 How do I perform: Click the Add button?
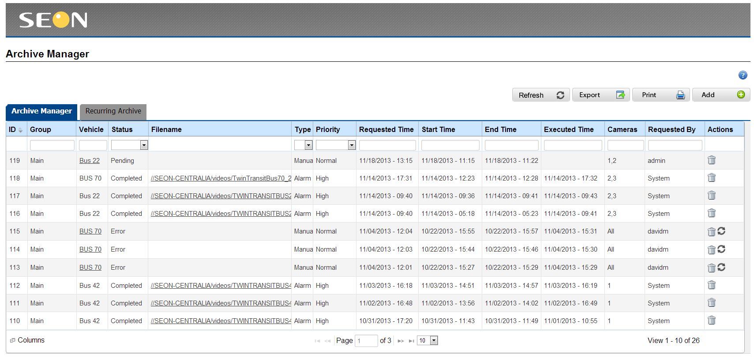tap(721, 95)
